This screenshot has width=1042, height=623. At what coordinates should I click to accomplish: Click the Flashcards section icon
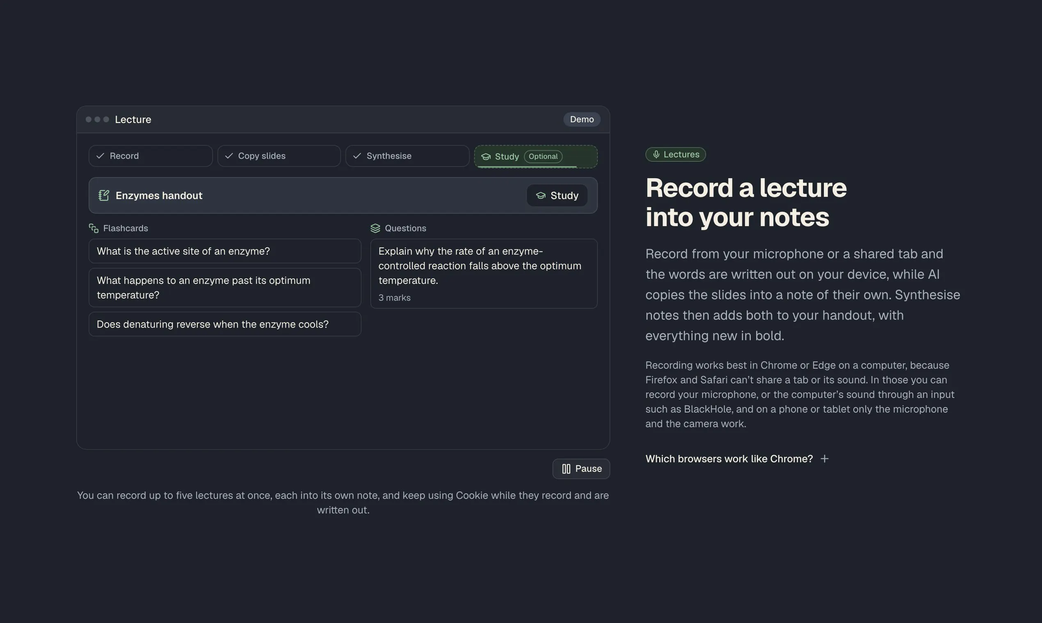click(x=94, y=228)
